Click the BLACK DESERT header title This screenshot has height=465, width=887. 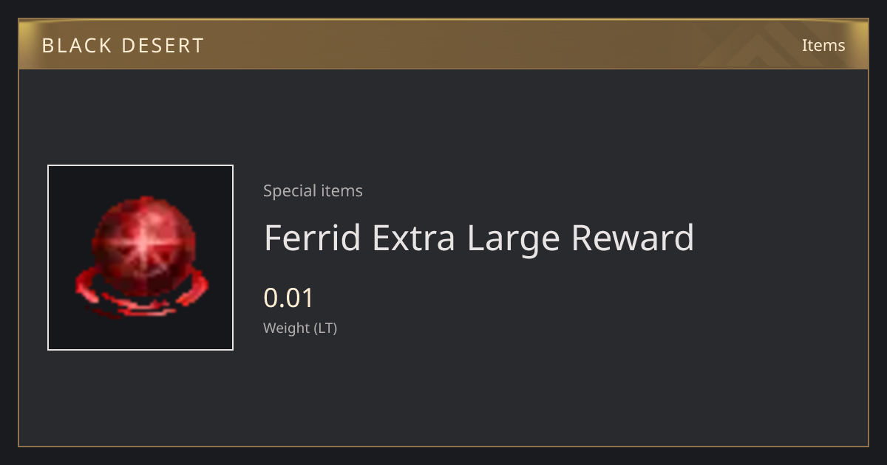(x=123, y=46)
